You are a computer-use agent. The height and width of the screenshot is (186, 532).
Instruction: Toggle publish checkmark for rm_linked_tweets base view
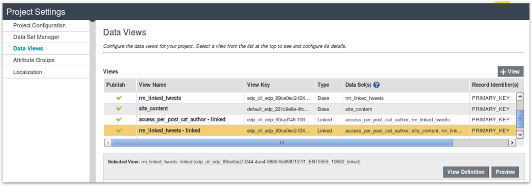119,98
